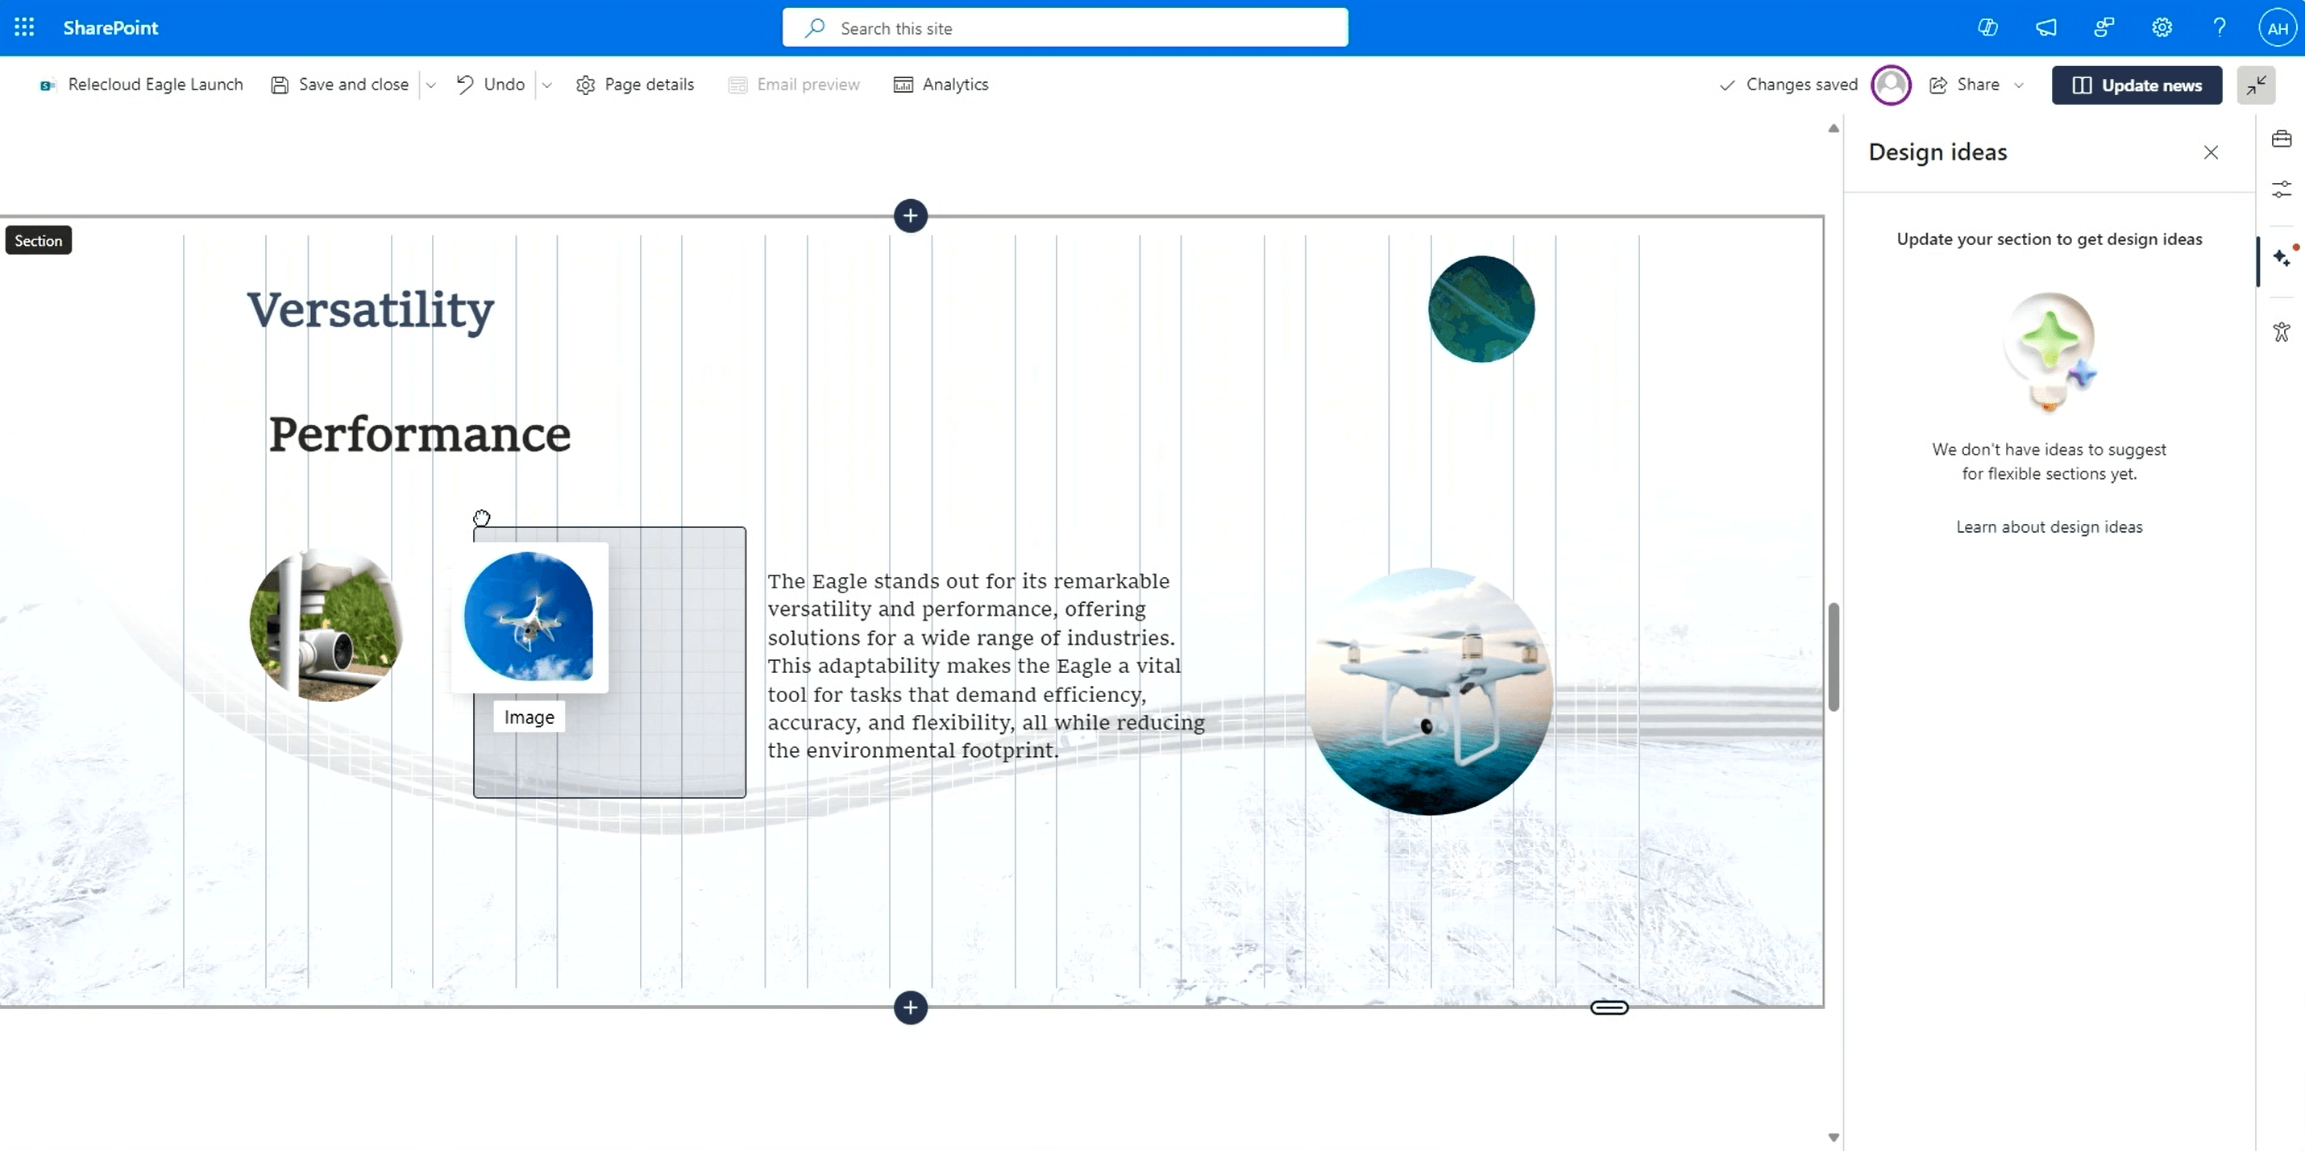
Task: Open the section properties icon in right sidebar
Action: click(x=2281, y=189)
